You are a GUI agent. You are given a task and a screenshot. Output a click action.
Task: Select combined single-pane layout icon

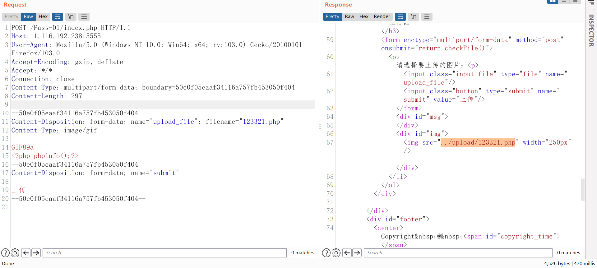[x=575, y=2]
